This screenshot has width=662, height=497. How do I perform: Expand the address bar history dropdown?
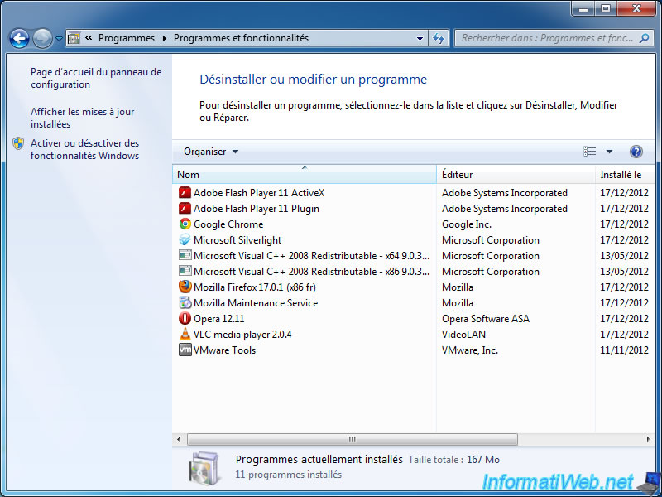click(x=420, y=38)
